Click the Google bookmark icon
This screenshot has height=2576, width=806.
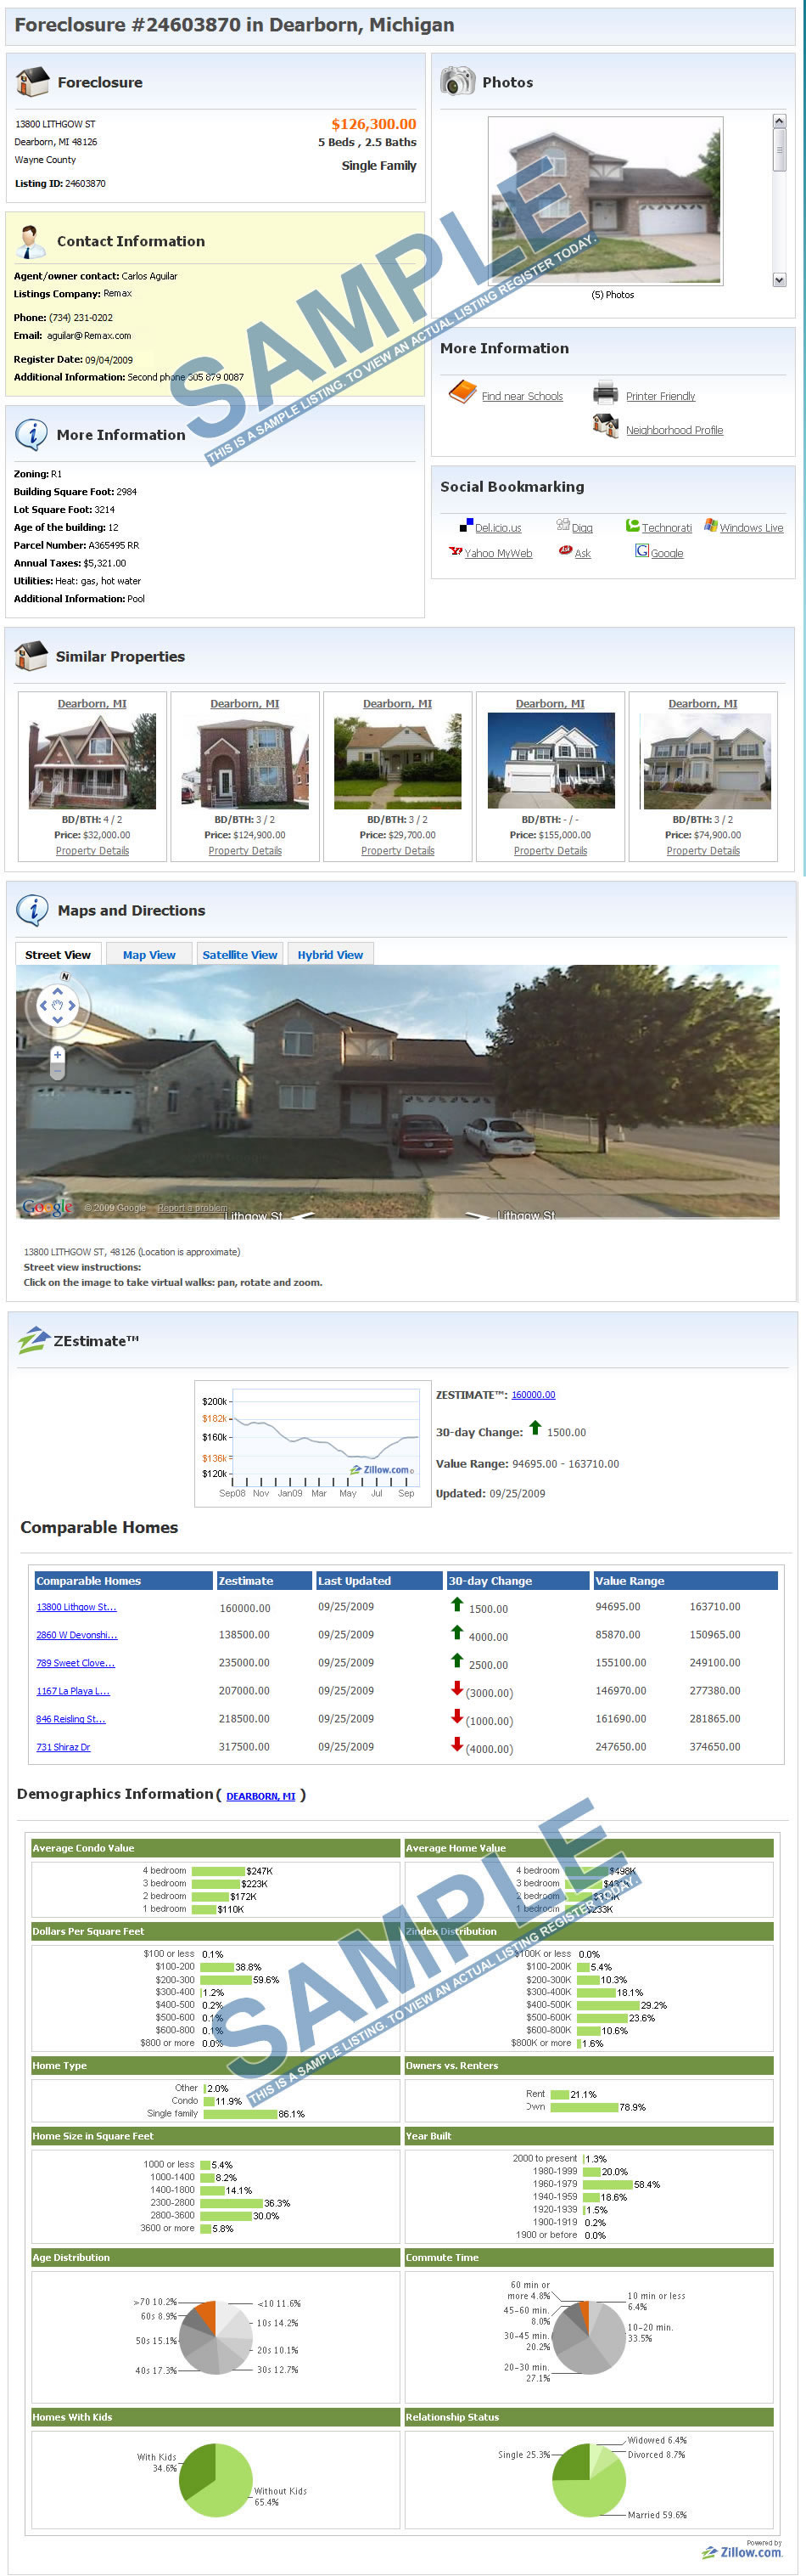coord(642,551)
